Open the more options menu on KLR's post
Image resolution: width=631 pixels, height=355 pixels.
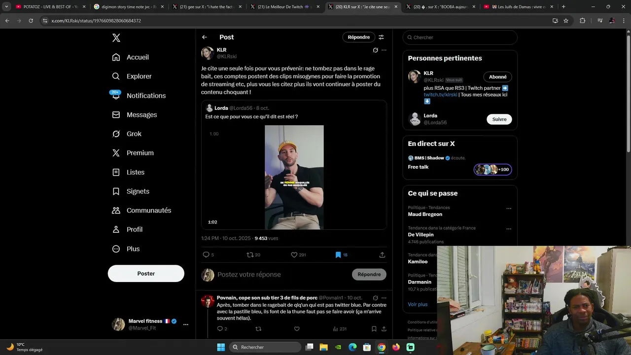click(384, 50)
